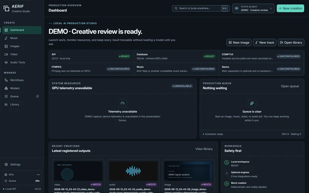Image resolution: width=309 pixels, height=193 pixels.
Task: Click the search magnifier icon
Action: tap(176, 8)
